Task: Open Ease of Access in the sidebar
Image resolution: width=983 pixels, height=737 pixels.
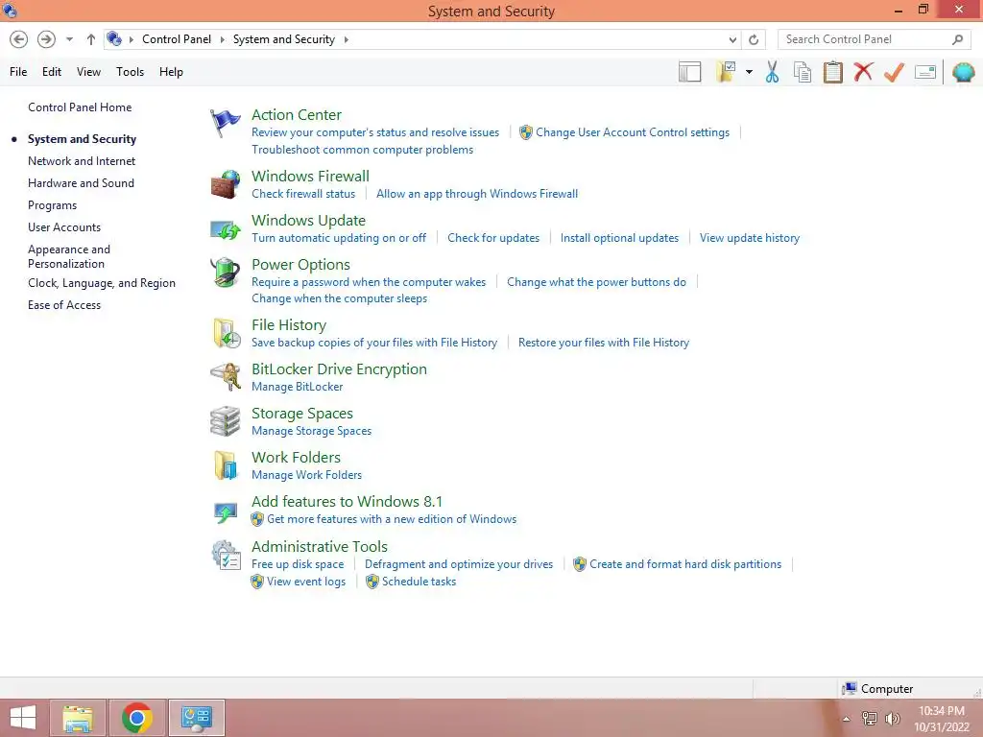Action: (64, 305)
